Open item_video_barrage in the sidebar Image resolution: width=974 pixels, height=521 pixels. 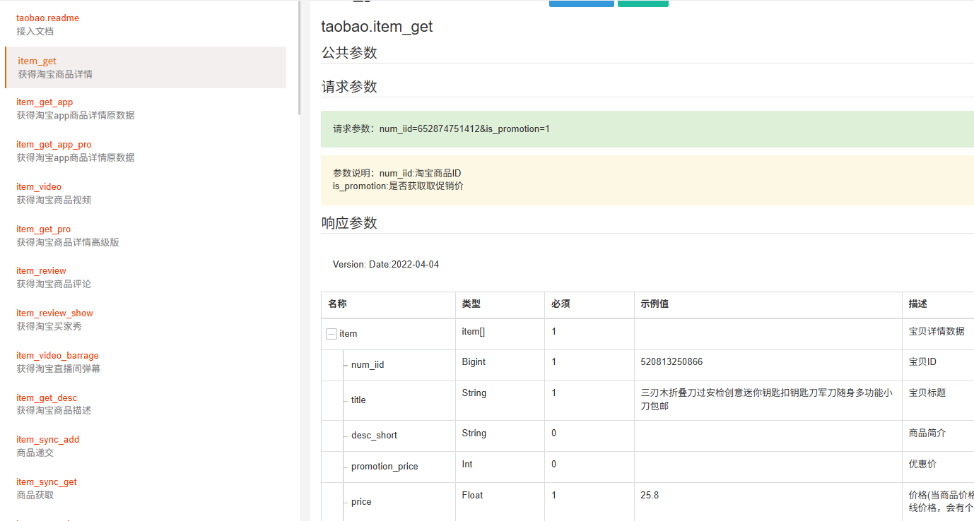[58, 356]
